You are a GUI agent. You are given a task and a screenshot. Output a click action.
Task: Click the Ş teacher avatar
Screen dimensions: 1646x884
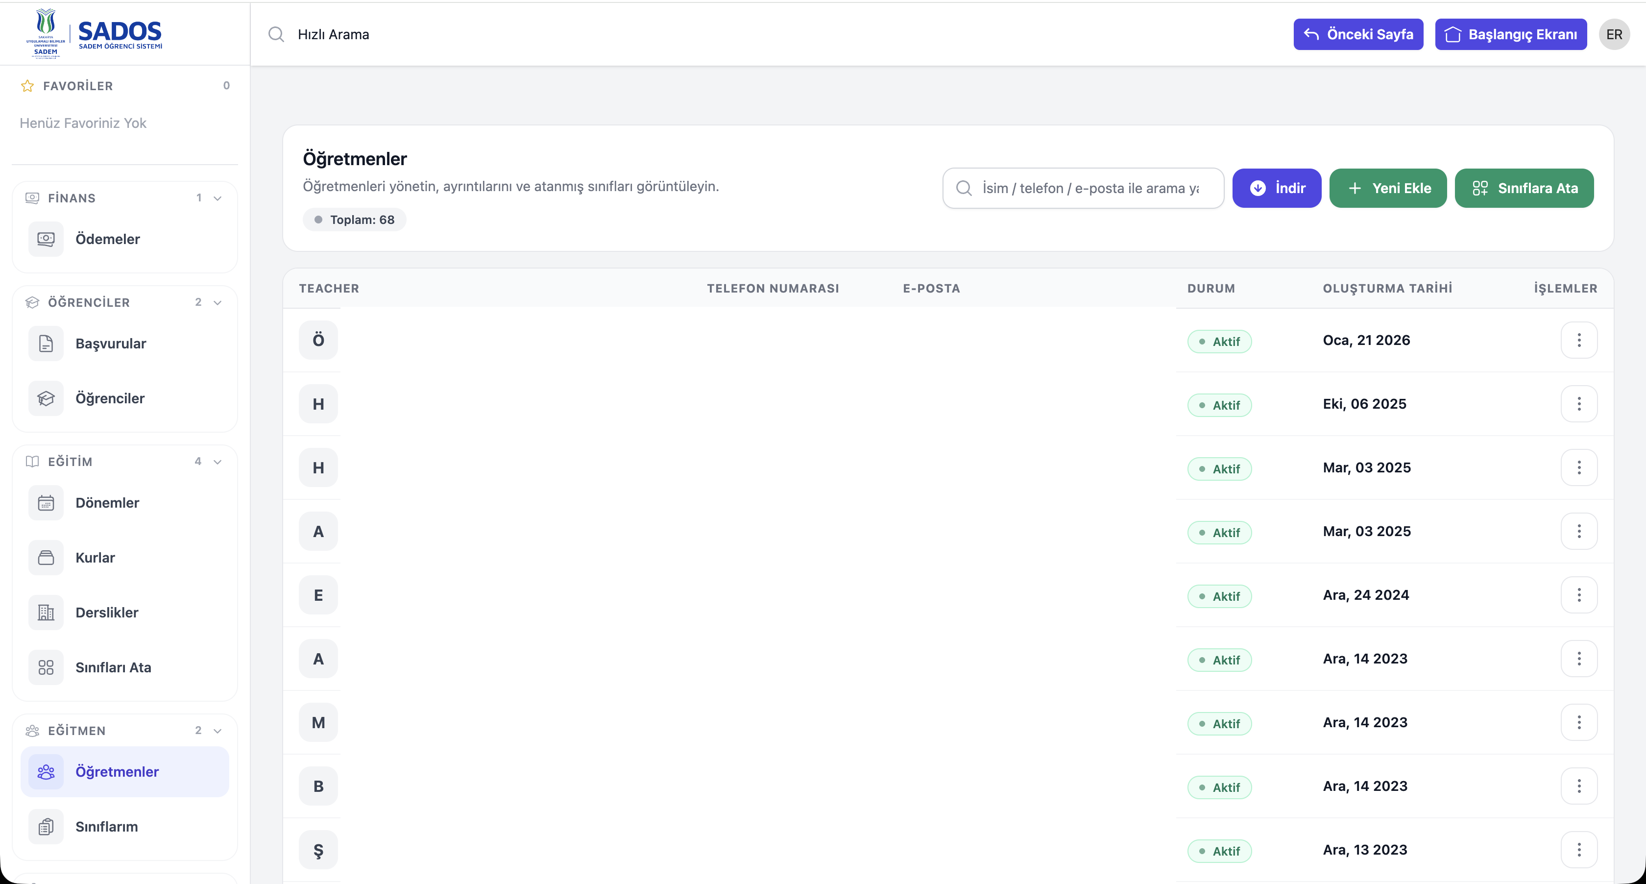point(318,850)
